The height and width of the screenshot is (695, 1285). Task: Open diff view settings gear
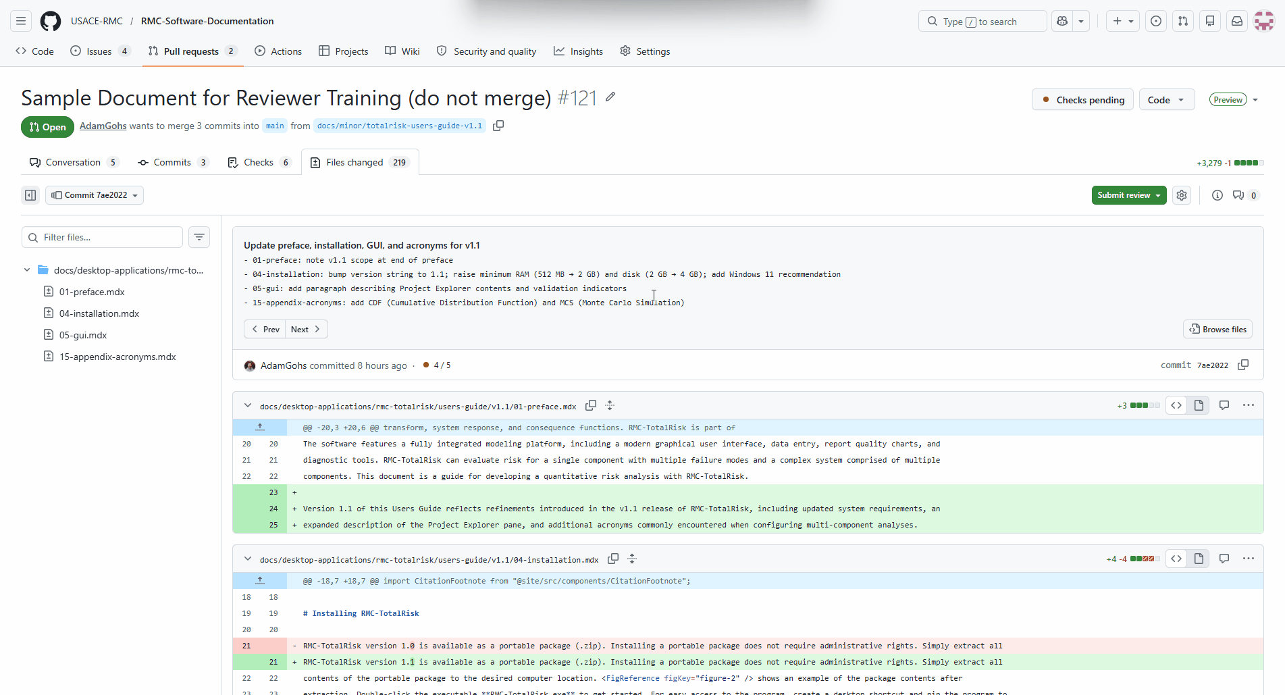pyautogui.click(x=1182, y=195)
